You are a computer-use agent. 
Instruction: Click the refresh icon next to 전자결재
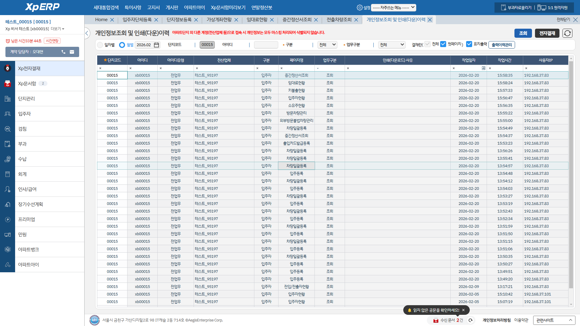[567, 33]
